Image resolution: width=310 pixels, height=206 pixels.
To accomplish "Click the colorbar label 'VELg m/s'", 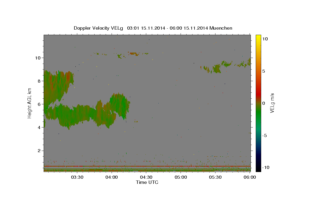I will (x=272, y=103).
